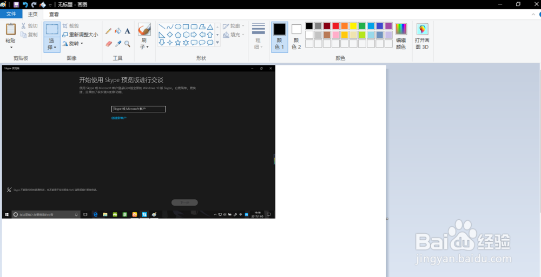Click the rectangular selection icon above 选择
This screenshot has width=541, height=277.
click(x=52, y=29)
